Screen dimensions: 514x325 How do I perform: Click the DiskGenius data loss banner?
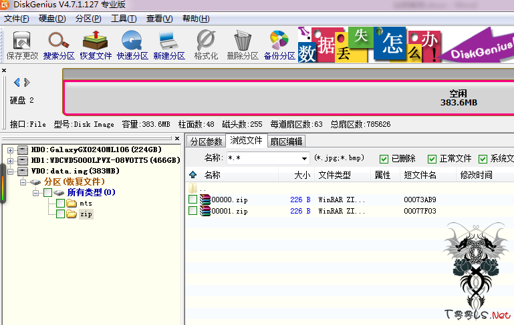406,45
